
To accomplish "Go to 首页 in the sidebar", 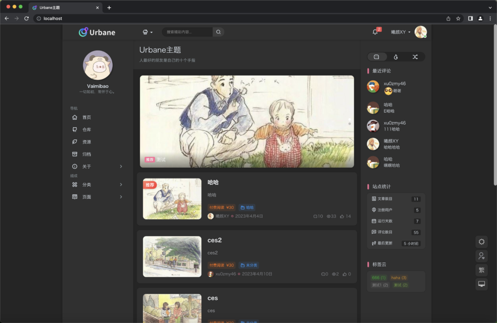I will click(86, 117).
